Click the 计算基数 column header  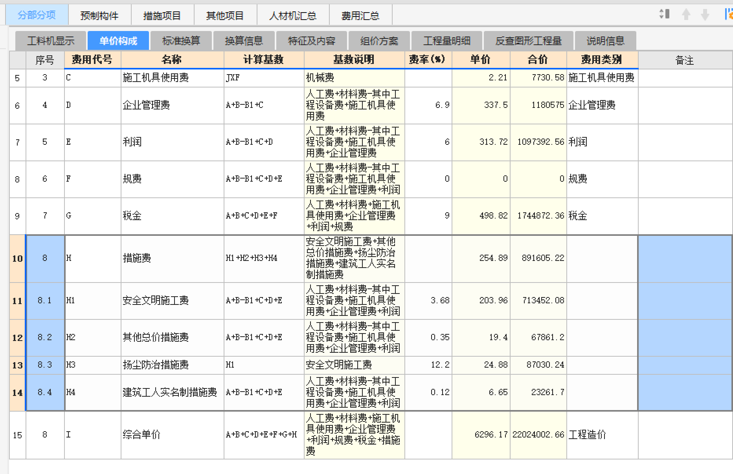(264, 60)
